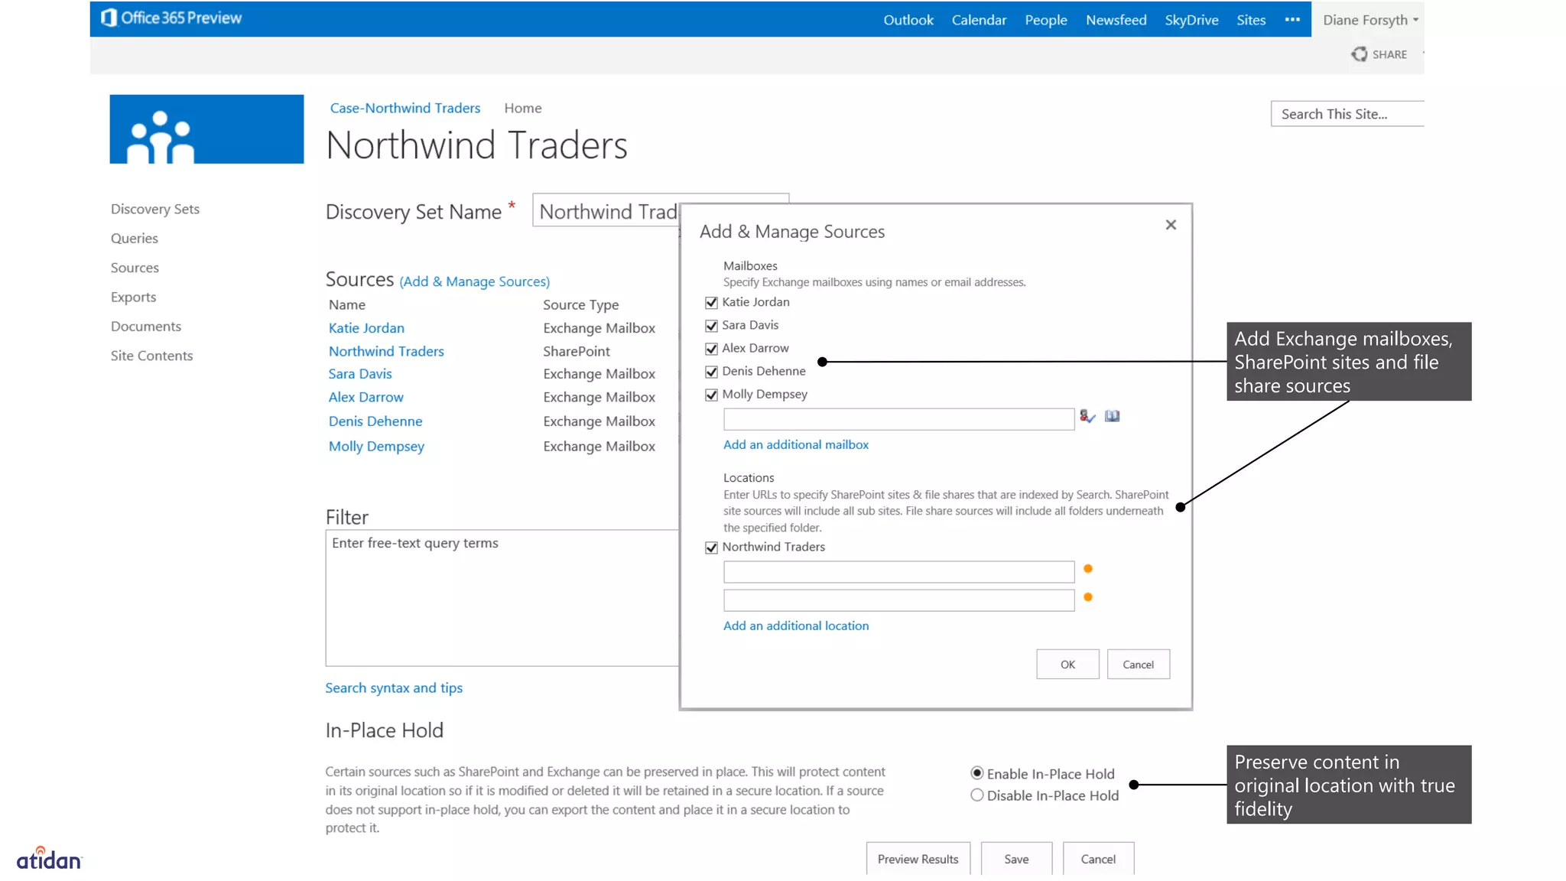Open People from the top navigation
This screenshot has width=1566, height=881.
pyautogui.click(x=1045, y=20)
